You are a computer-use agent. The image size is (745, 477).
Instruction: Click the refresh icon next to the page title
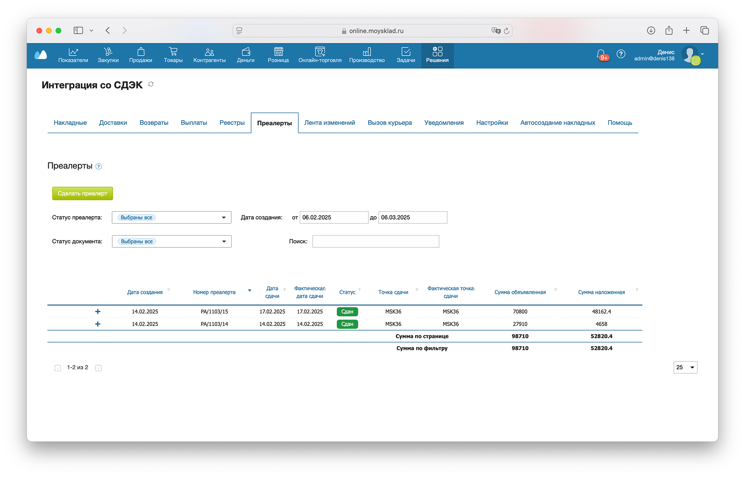151,84
